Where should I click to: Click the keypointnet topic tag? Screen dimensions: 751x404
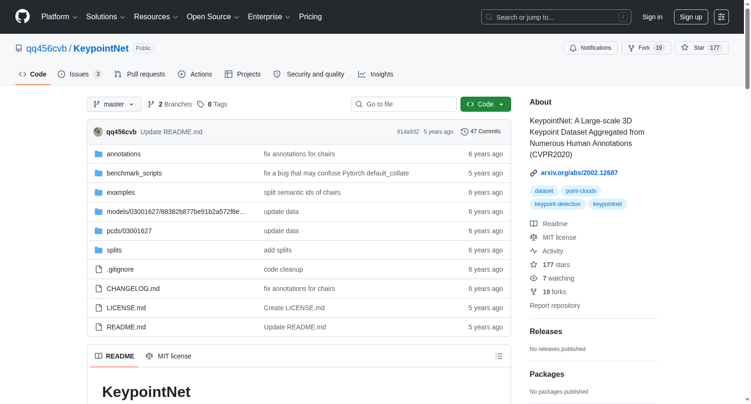607,204
